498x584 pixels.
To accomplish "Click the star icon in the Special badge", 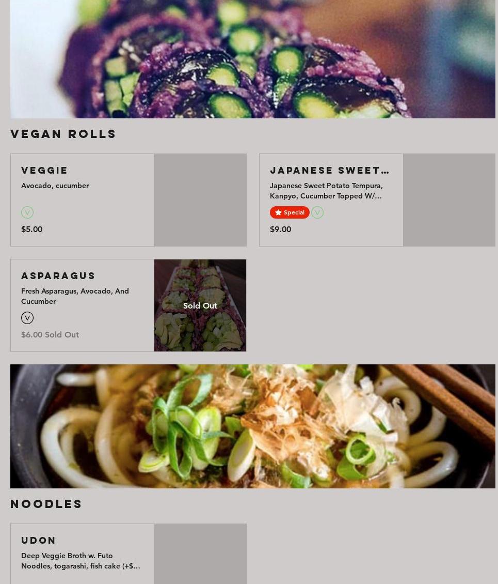I will pos(278,212).
